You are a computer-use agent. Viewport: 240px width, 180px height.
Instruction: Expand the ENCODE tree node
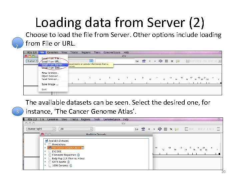pyautogui.click(x=45, y=151)
